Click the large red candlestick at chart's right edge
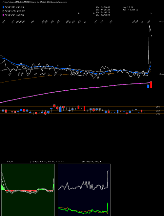 coord(151,84)
